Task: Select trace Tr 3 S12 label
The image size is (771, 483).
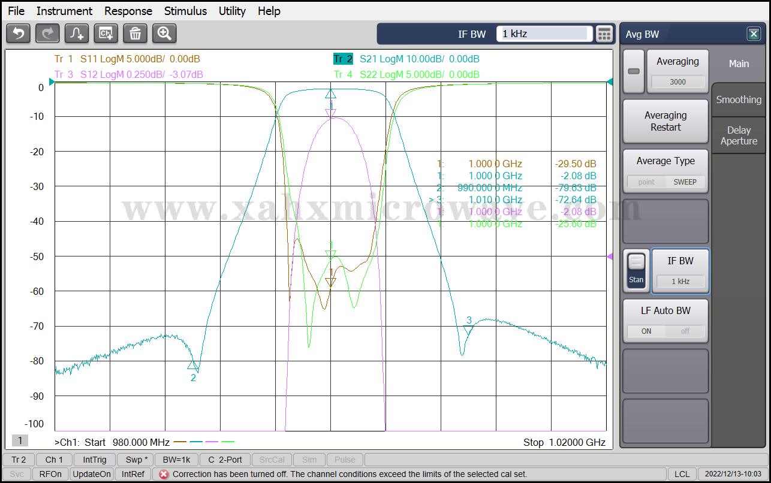Action: point(128,74)
